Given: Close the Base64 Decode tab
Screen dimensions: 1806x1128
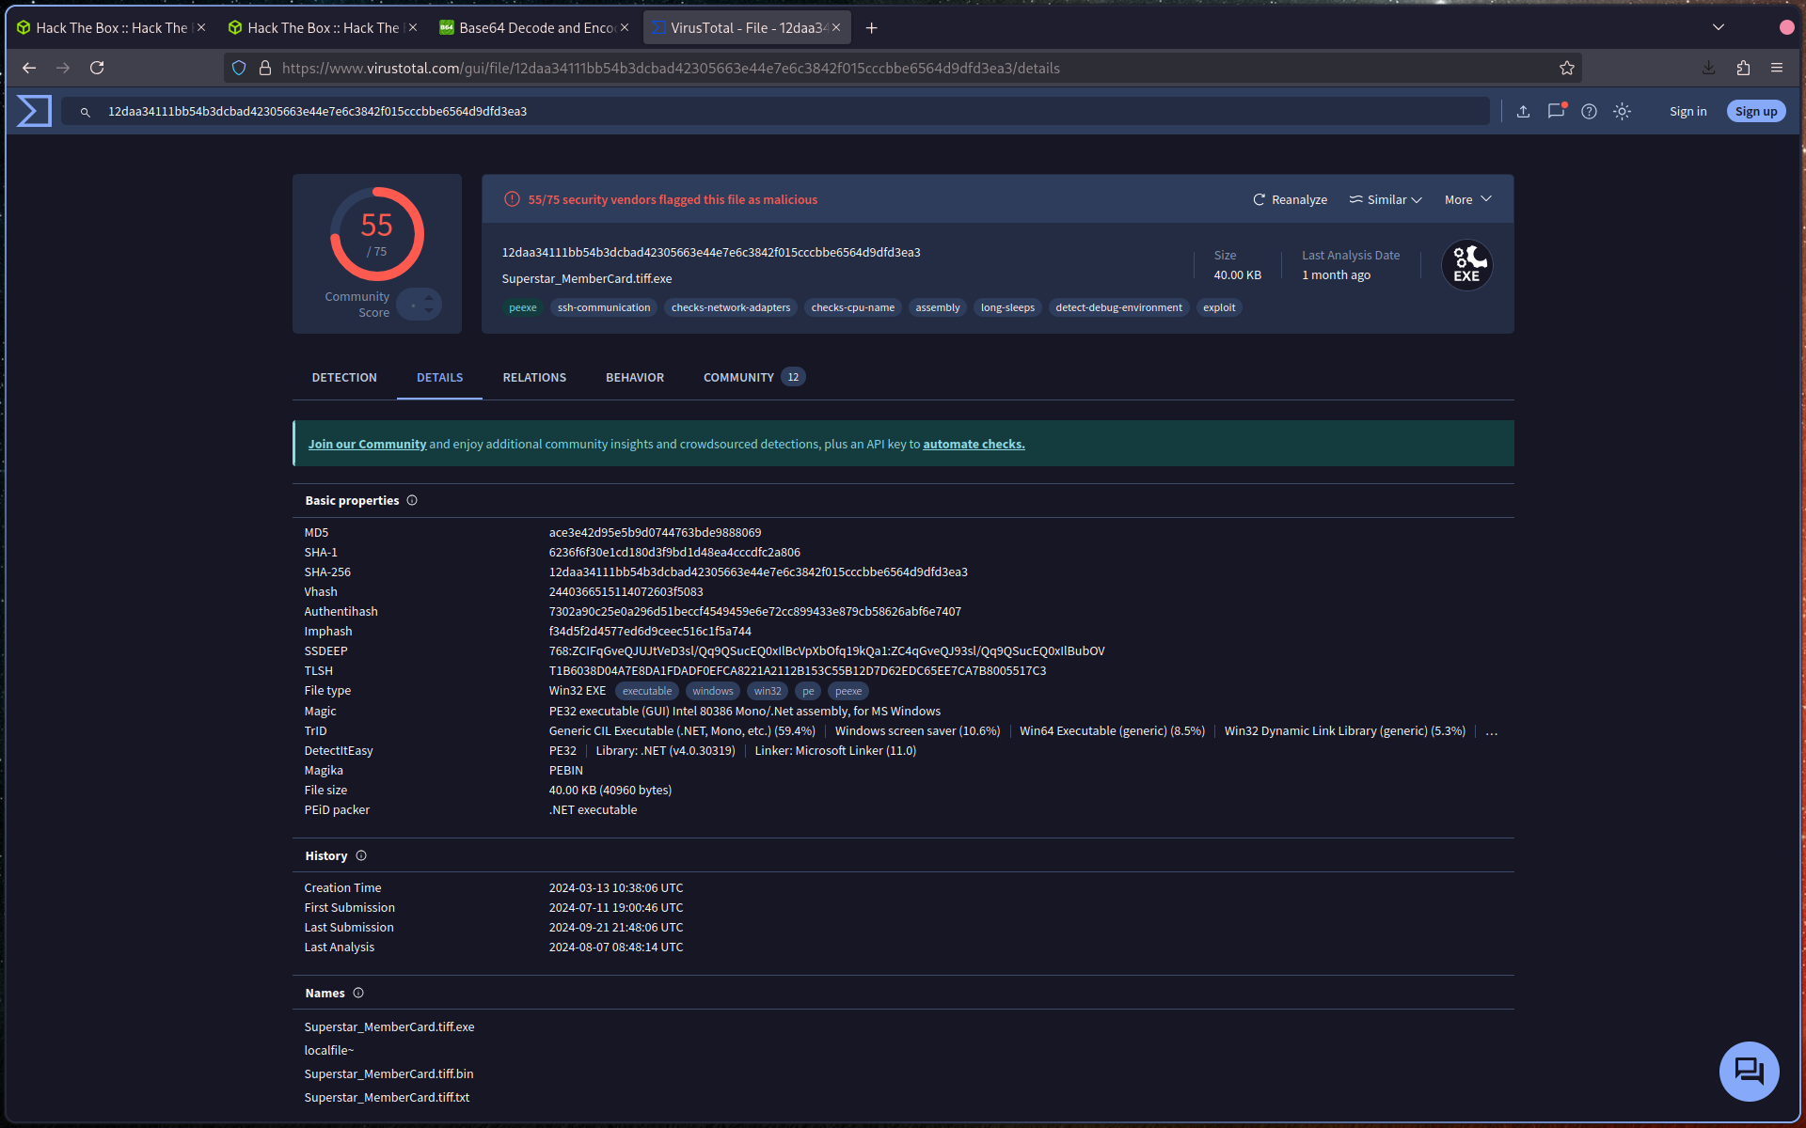Looking at the screenshot, I should pyautogui.click(x=625, y=28).
